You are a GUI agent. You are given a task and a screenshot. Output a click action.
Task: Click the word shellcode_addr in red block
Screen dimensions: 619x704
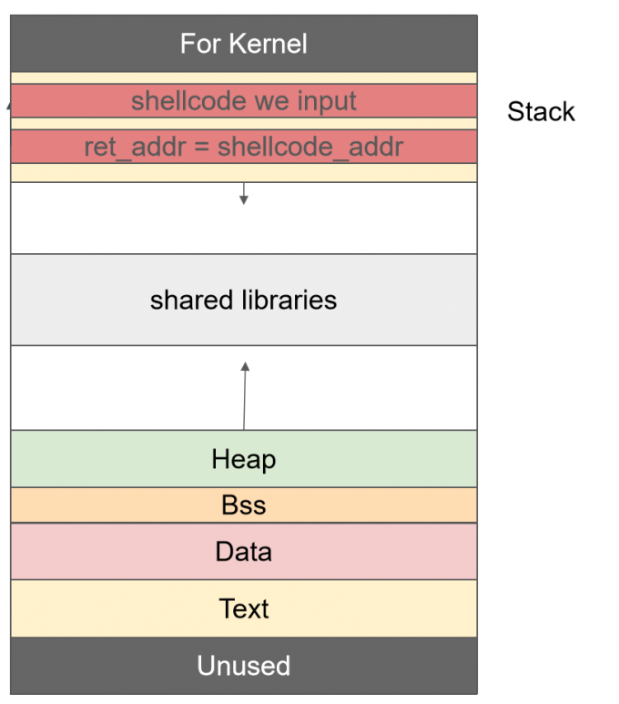310,148
